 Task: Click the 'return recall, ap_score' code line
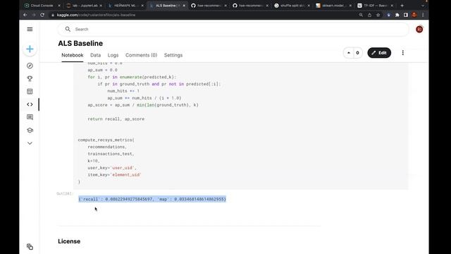[x=116, y=119]
